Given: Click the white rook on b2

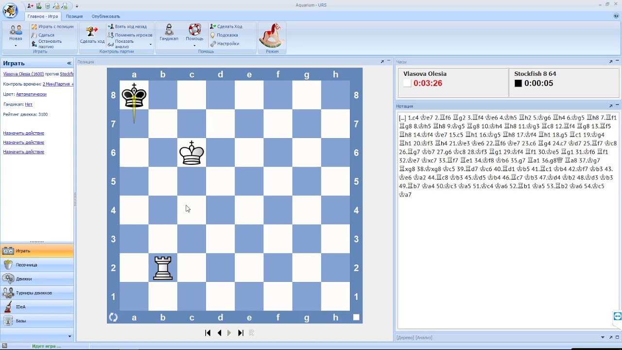Looking at the screenshot, I should click(163, 268).
